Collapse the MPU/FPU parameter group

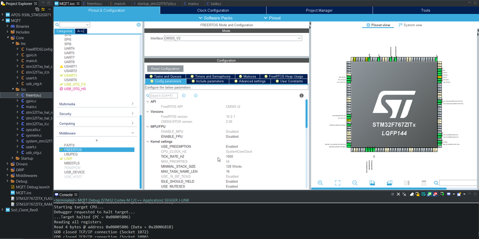pyautogui.click(x=148, y=126)
